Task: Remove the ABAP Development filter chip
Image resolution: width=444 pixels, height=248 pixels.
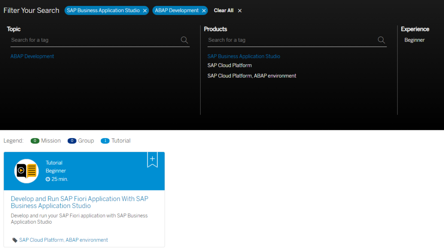Action: [203, 10]
